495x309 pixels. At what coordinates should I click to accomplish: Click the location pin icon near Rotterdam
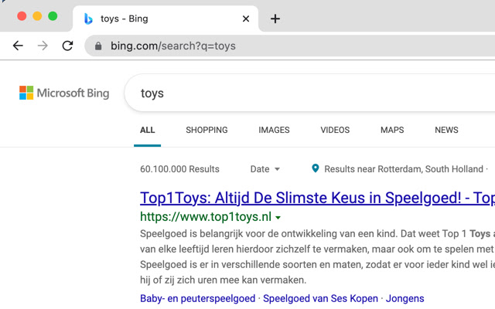coord(316,168)
